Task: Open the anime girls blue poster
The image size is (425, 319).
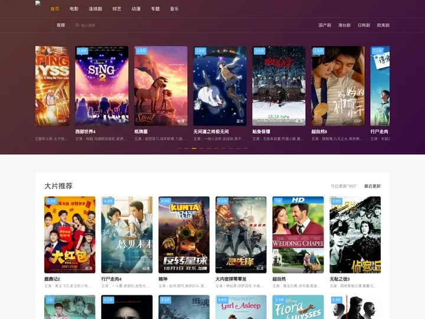Action: (x=220, y=86)
